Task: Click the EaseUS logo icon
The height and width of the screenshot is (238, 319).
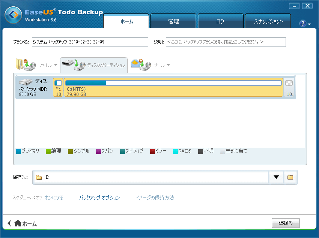Action: pyautogui.click(x=13, y=15)
